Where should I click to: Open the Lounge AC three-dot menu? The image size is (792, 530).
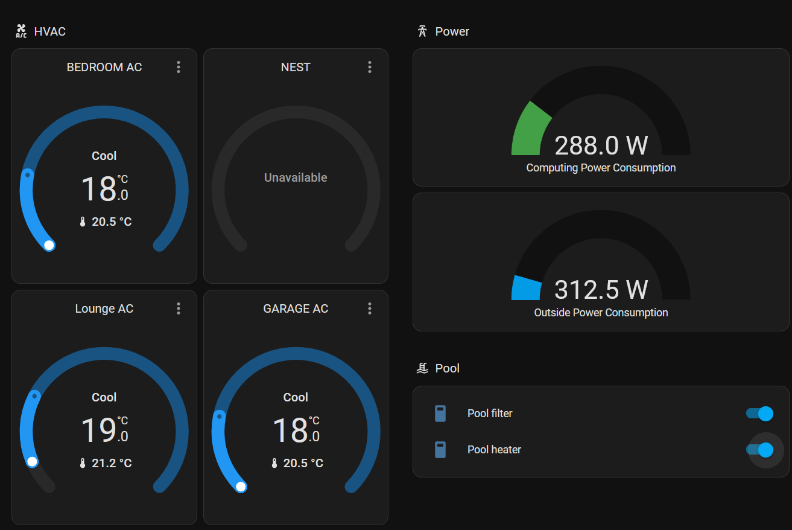(179, 308)
